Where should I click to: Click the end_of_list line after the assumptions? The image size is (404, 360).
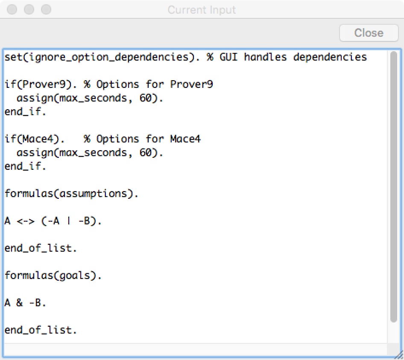click(41, 248)
